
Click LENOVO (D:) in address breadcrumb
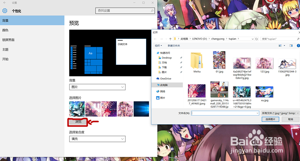[x=199, y=39]
